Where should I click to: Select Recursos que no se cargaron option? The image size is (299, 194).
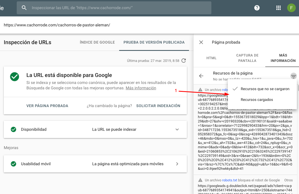[x=265, y=89]
